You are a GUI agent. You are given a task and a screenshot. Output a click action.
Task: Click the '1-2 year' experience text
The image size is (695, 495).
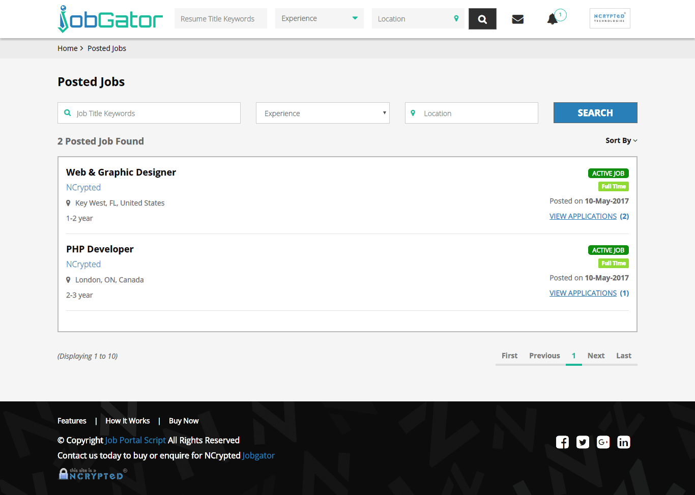[x=79, y=218]
